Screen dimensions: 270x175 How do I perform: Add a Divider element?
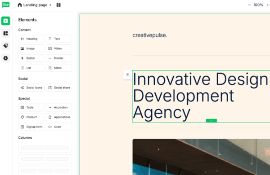pos(59,58)
